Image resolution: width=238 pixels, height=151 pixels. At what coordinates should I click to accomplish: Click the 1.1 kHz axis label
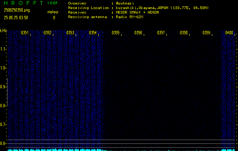point(3,49)
